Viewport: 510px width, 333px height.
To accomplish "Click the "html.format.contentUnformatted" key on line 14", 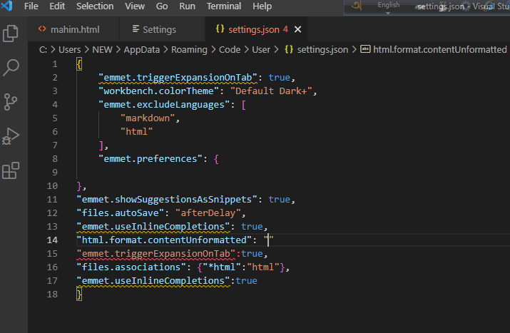I will coord(164,240).
